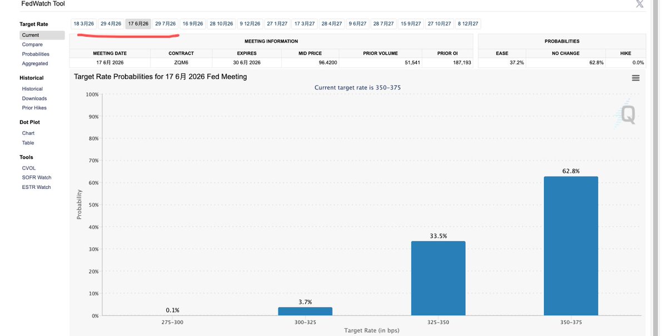This screenshot has height=336, width=667.
Task: Launch the CVOL tool
Action: [29, 168]
